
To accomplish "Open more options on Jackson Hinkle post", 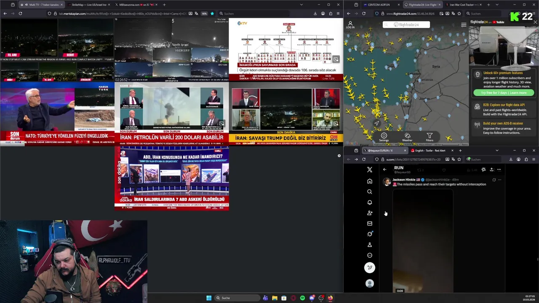I will pyautogui.click(x=500, y=180).
